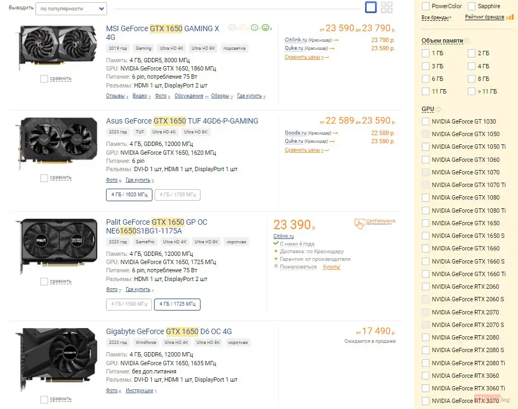Viewport: 518px width, 409px height.
Task: Open the sort by popularity dropdown
Action: (x=71, y=9)
